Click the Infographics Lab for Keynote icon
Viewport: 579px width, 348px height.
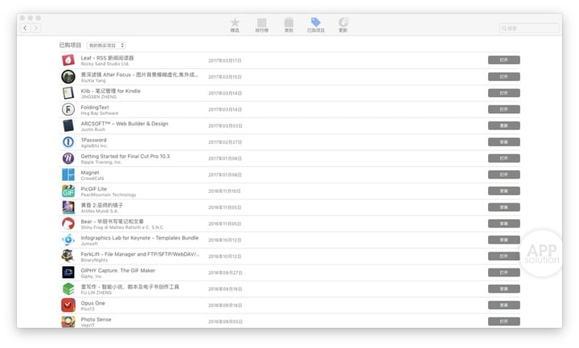(68, 240)
